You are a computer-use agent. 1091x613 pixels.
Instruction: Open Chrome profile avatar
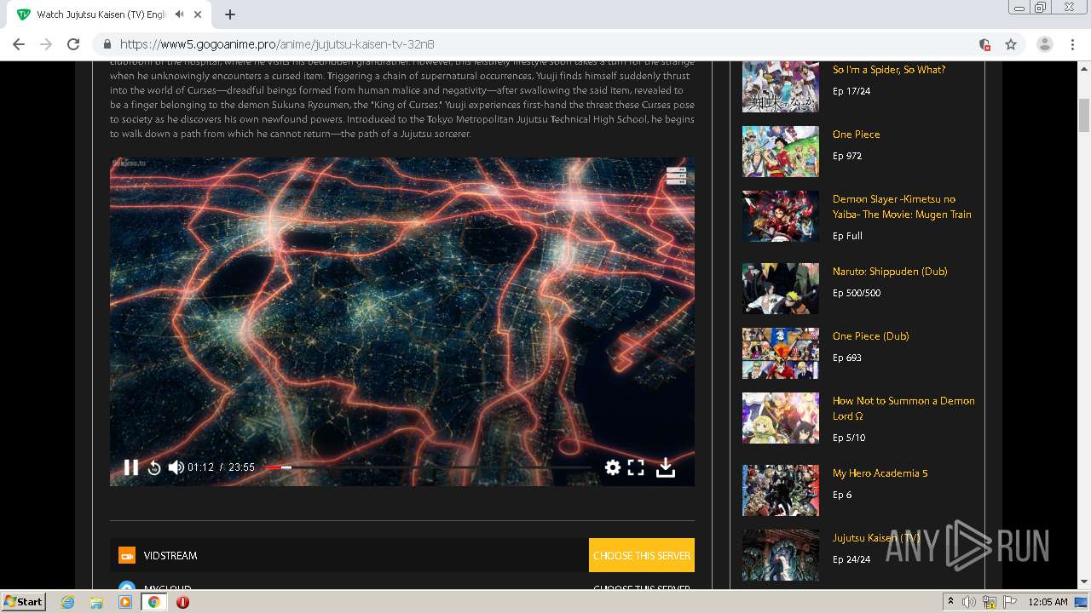click(x=1045, y=44)
